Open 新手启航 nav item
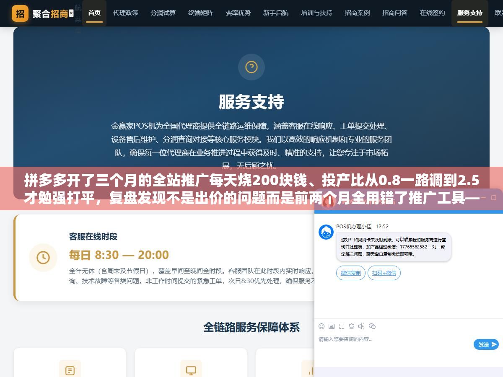This screenshot has height=377, width=503. click(276, 13)
